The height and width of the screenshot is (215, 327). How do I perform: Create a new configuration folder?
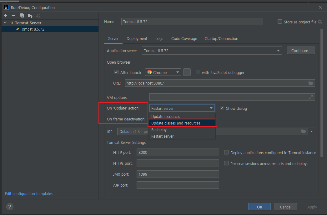coord(30,16)
